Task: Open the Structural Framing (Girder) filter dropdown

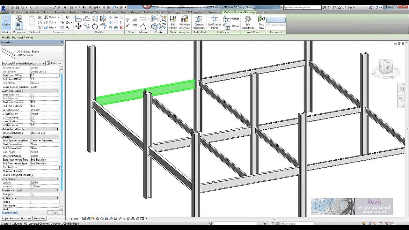Action: coord(23,63)
